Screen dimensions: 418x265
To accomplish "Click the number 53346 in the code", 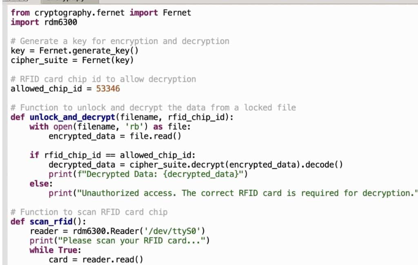I will tap(108, 88).
